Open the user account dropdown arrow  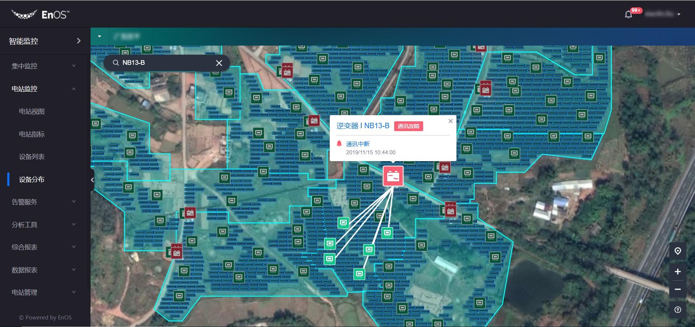click(x=679, y=14)
